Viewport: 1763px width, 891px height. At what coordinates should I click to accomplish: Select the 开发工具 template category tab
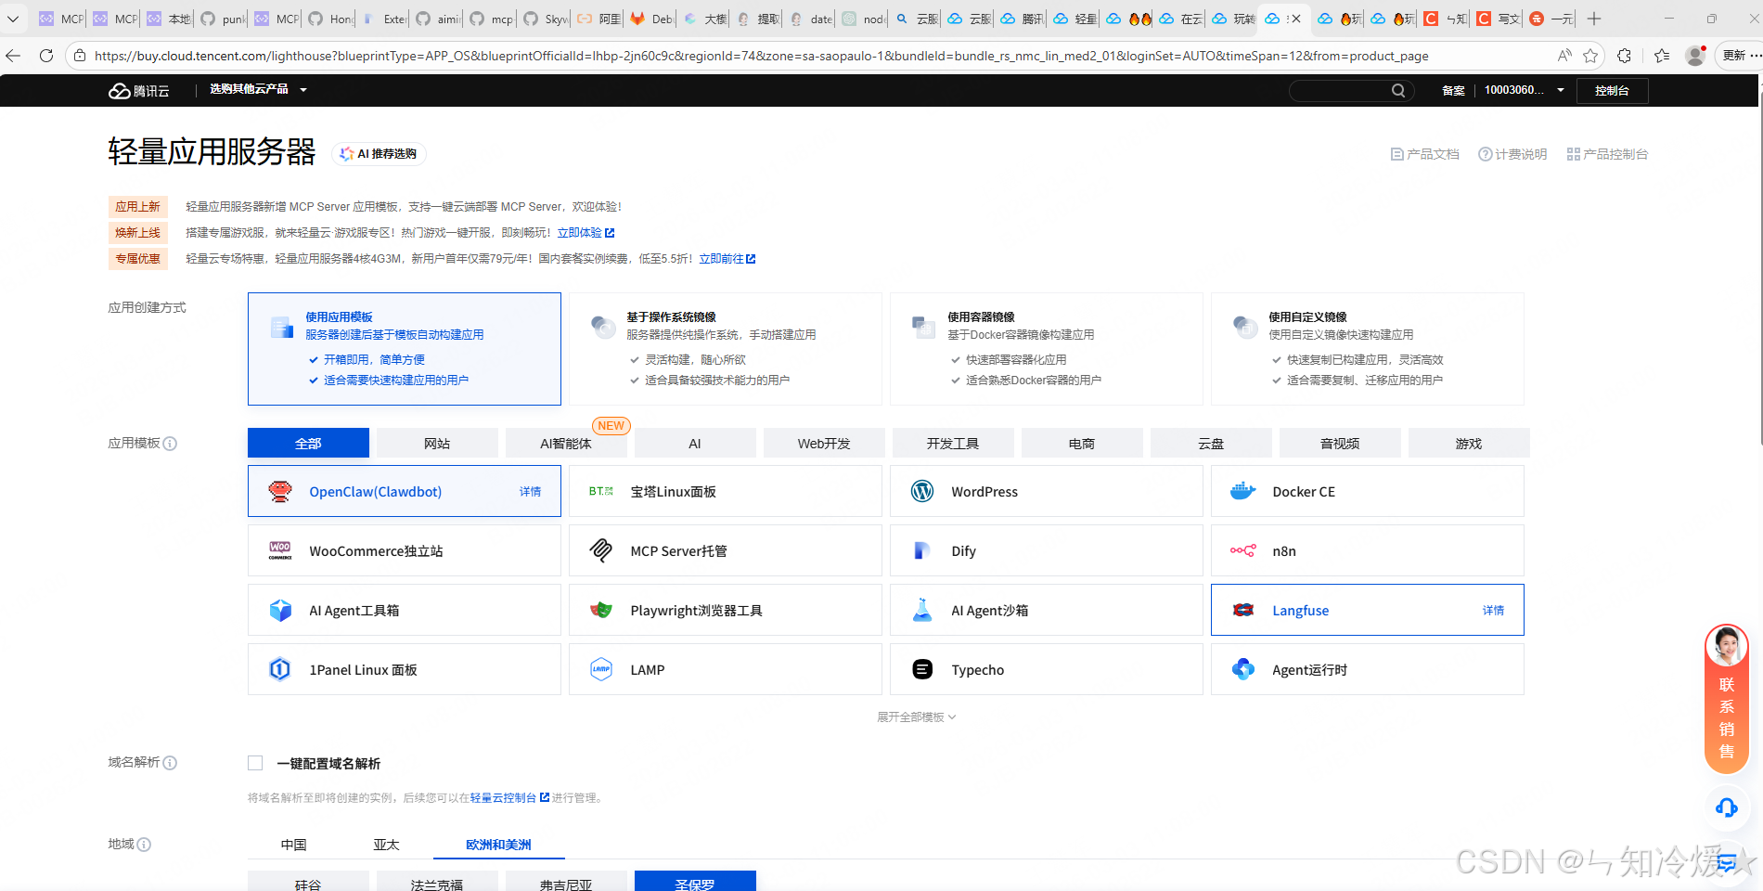click(x=953, y=443)
